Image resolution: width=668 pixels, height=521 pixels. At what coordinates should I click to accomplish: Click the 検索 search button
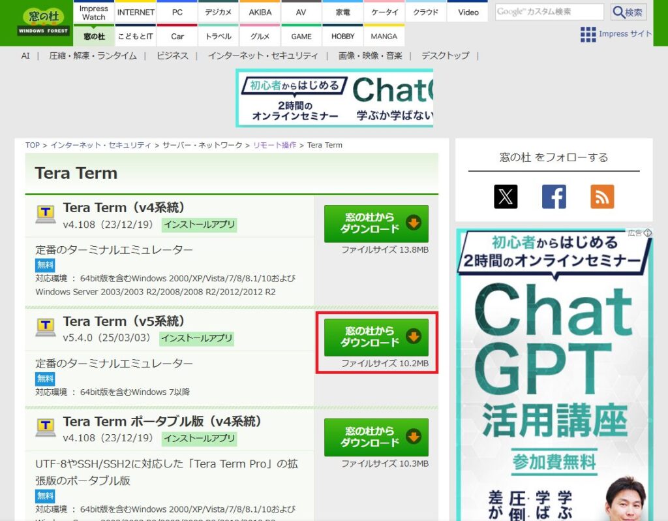pyautogui.click(x=628, y=12)
